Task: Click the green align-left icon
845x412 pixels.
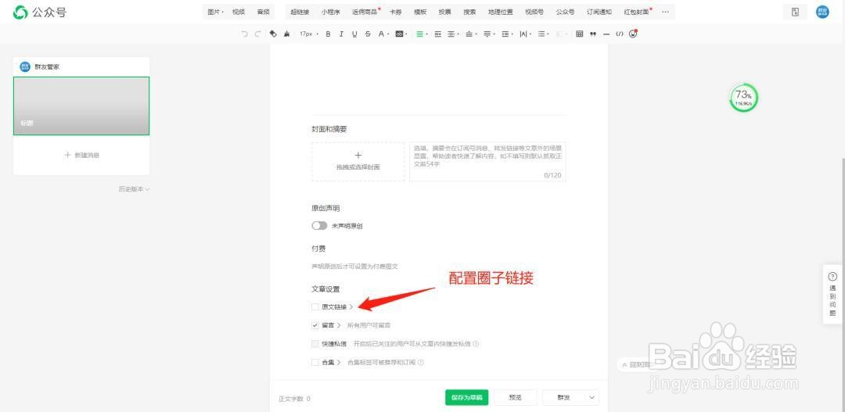Action: [420, 34]
